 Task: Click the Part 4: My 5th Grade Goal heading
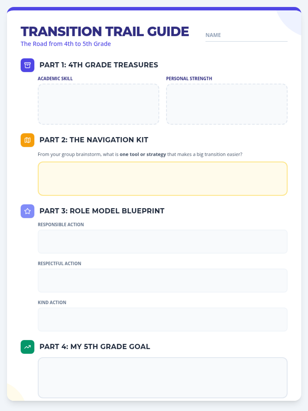94,347
